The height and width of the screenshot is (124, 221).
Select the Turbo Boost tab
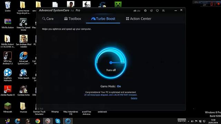coord(103,19)
